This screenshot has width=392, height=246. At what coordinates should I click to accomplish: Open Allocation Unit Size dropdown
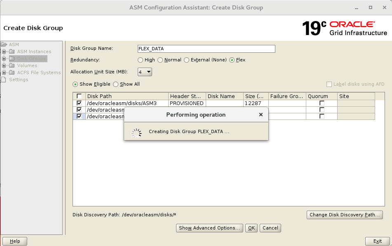(x=145, y=72)
